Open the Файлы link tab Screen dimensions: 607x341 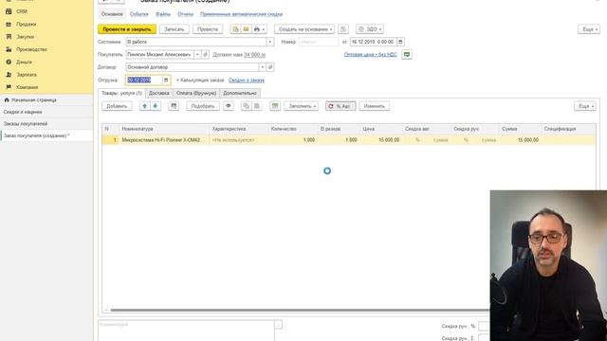click(163, 14)
